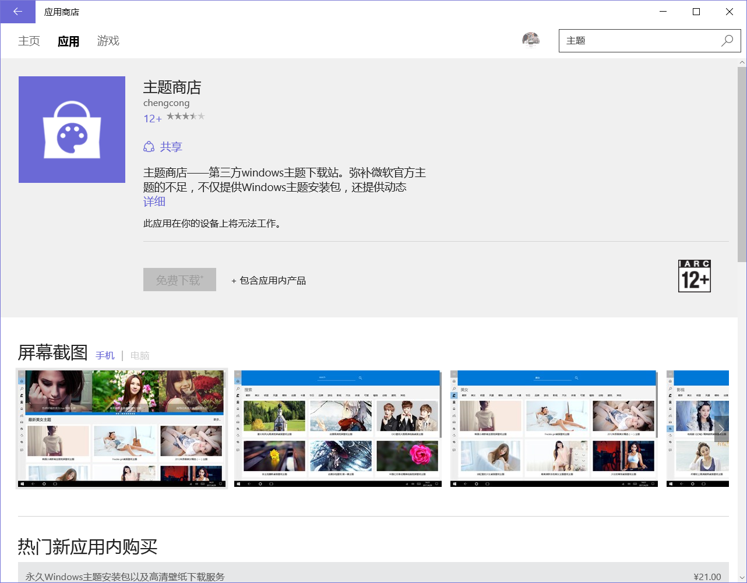Click the 热门新应用内购买 heading
747x583 pixels.
[88, 546]
